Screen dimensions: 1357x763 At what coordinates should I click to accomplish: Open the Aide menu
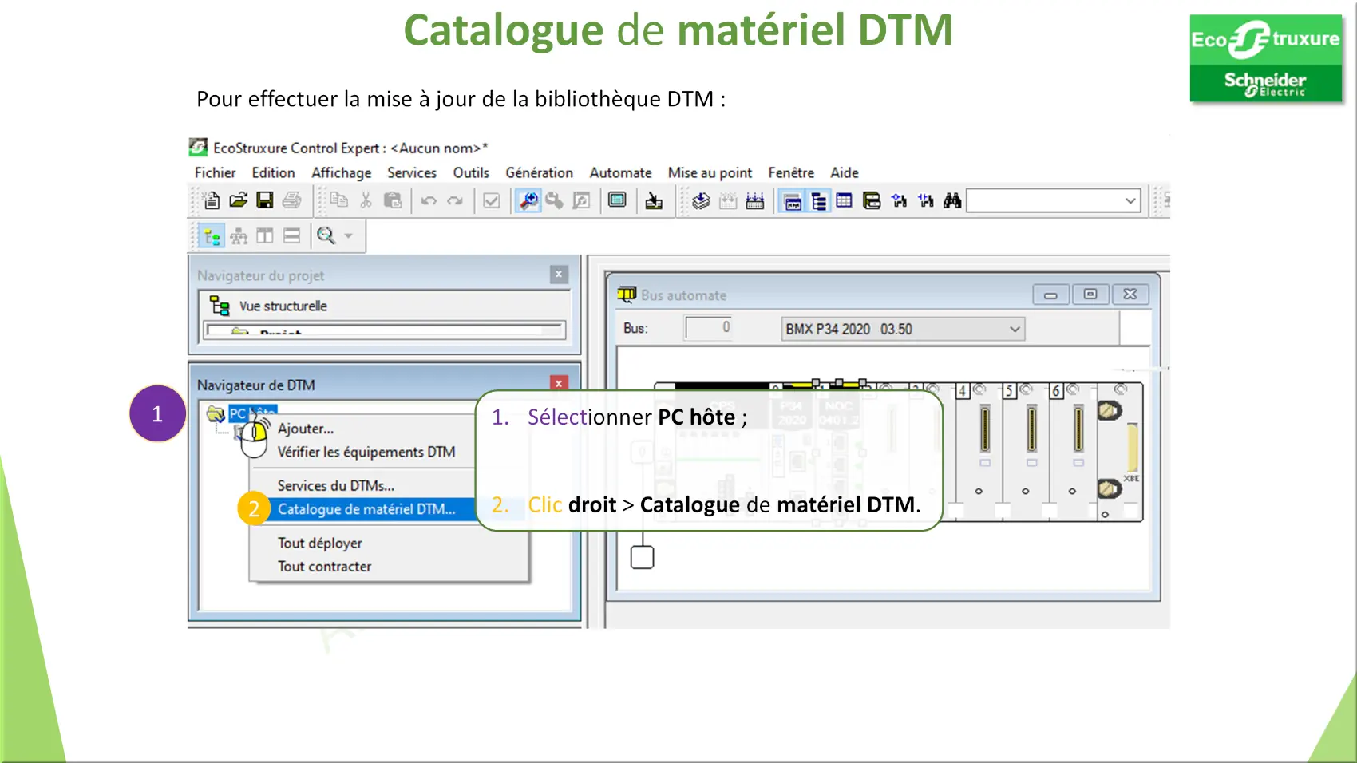tap(844, 172)
